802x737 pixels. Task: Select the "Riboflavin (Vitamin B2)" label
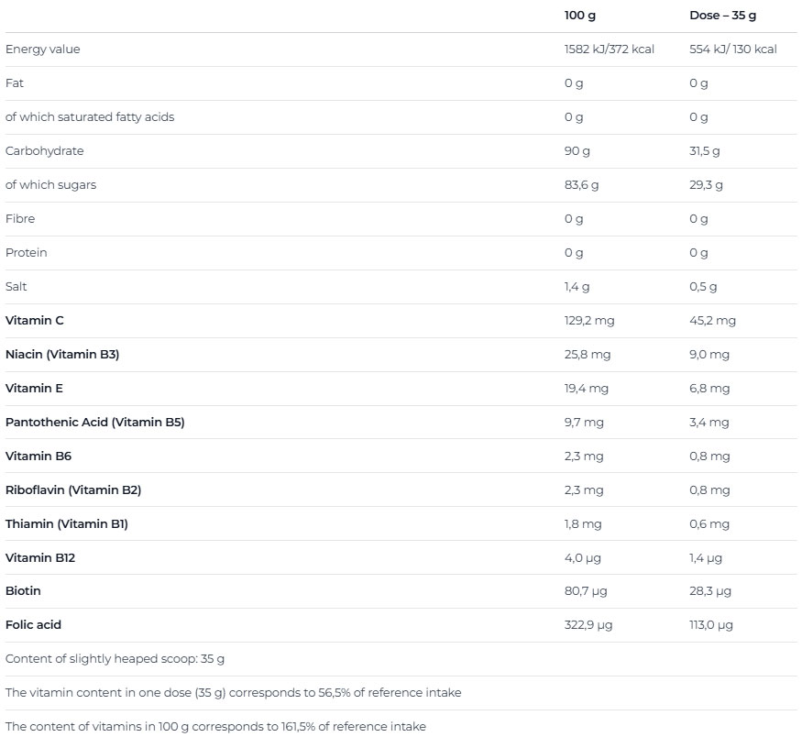[x=73, y=490]
